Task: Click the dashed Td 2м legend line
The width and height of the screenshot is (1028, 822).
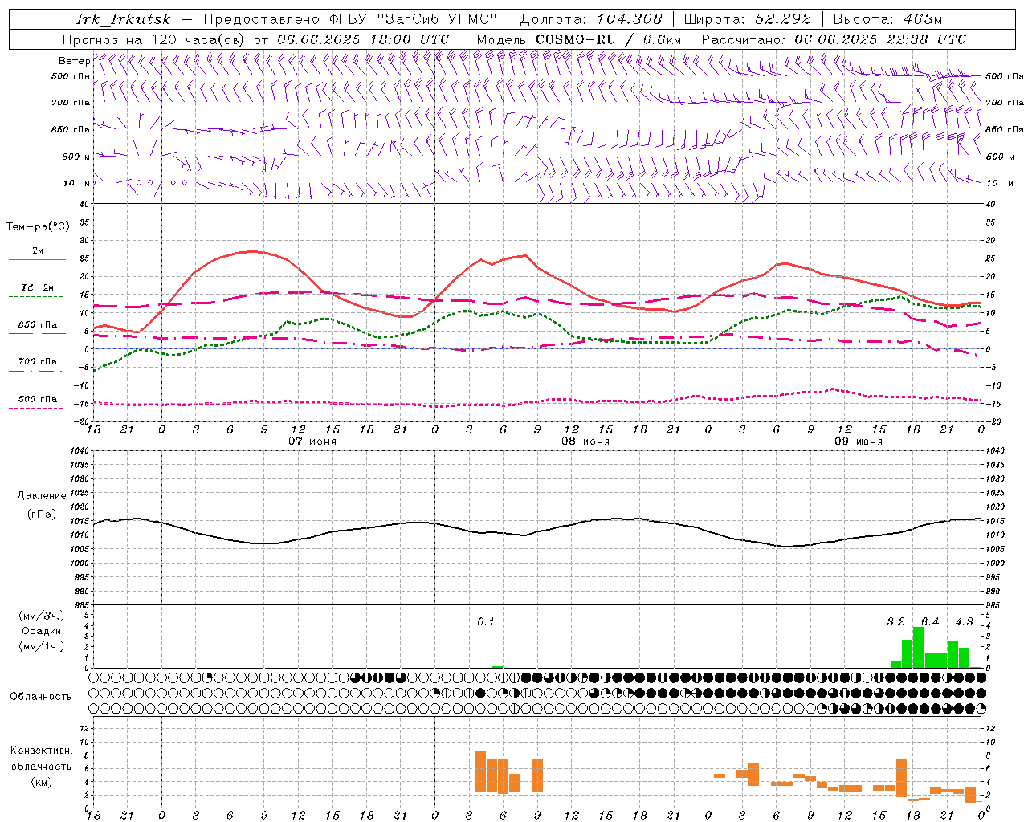Action: tap(36, 297)
